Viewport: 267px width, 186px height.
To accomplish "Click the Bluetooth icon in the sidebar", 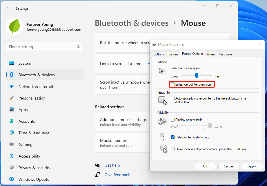I will click(x=12, y=75).
